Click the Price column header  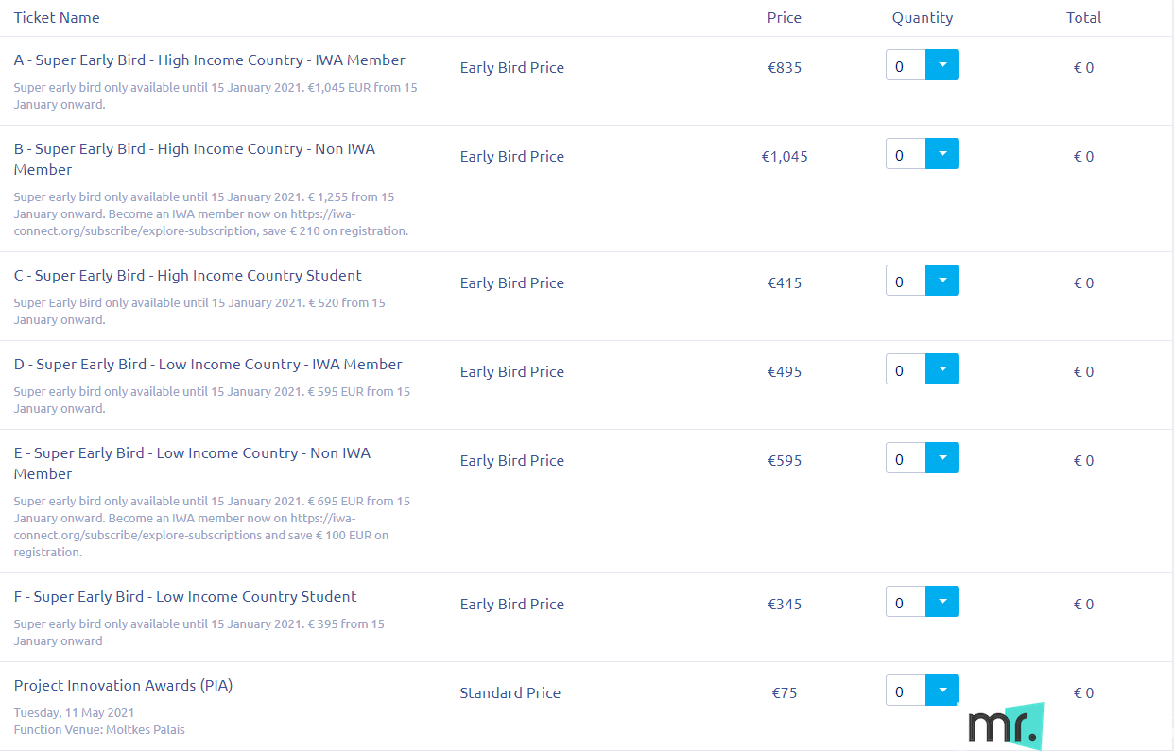(x=785, y=17)
